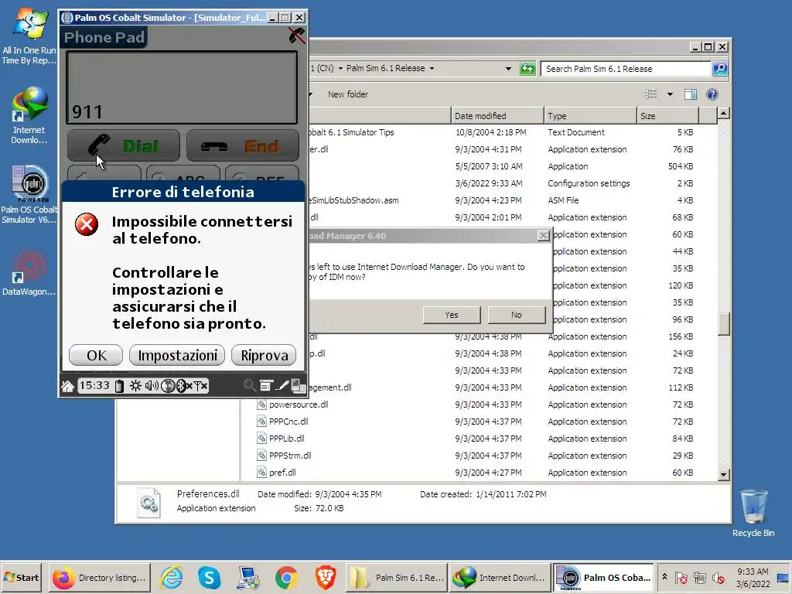The image size is (792, 594).
Task: Click scrollbar down arrow in file list
Action: (723, 475)
